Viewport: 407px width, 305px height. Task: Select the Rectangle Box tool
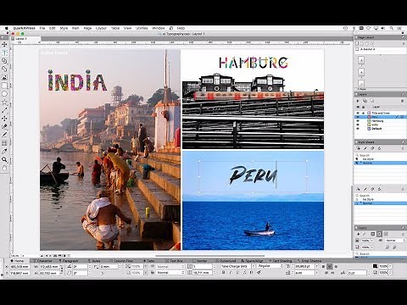pos(4,86)
